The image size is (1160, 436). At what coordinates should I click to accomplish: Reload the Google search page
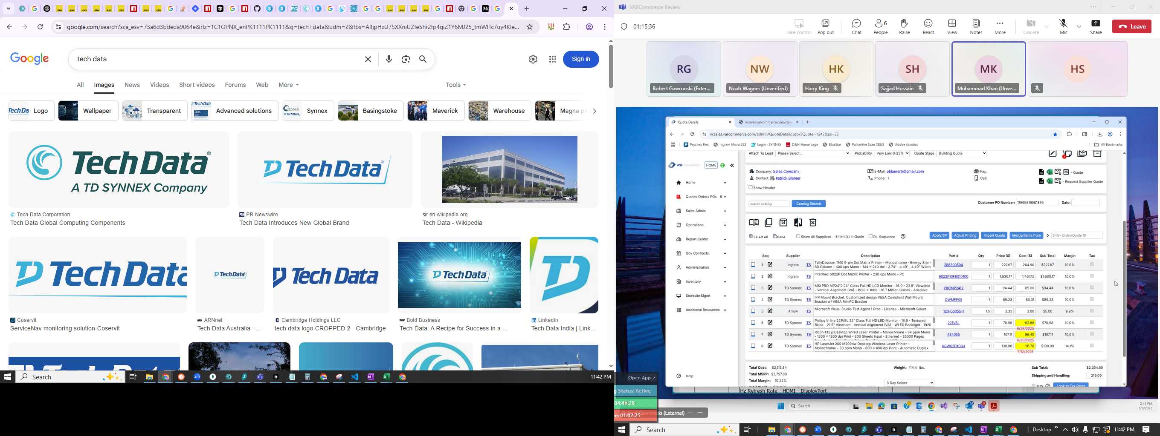click(x=40, y=27)
